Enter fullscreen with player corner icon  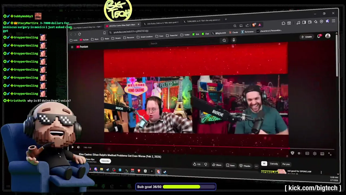coord(330,154)
